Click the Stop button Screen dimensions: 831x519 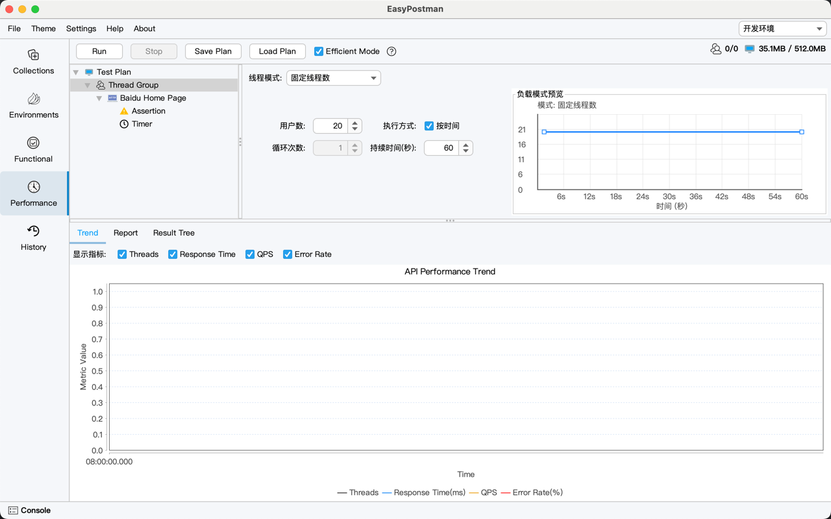[x=154, y=51]
